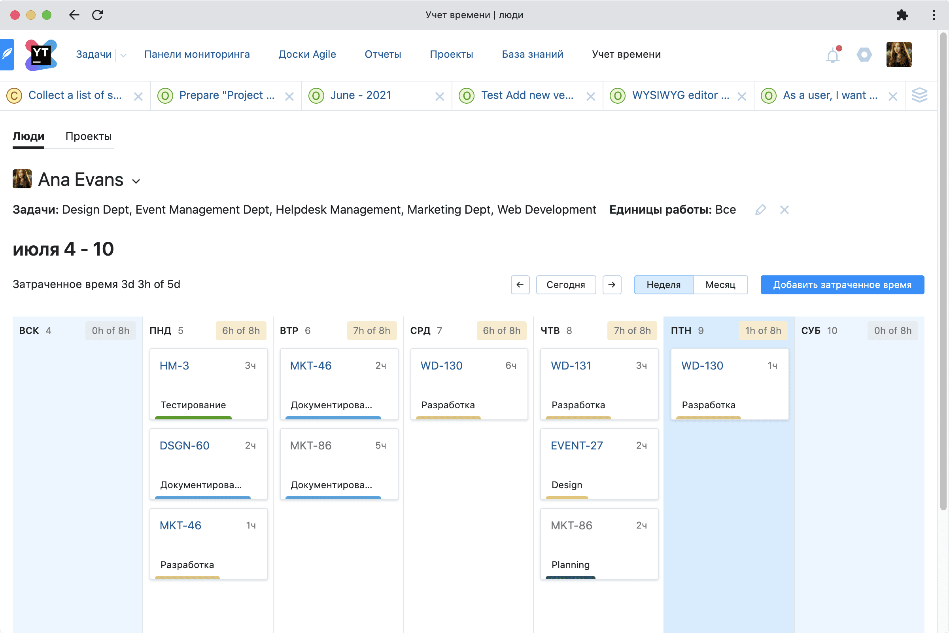Click the settings gear icon
This screenshot has height=633, width=949.
coord(864,55)
